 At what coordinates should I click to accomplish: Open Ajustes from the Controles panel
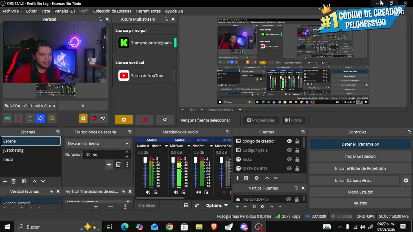pyautogui.click(x=360, y=203)
